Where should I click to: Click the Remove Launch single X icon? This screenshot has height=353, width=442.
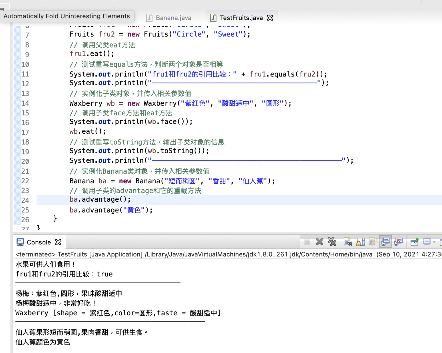320,242
